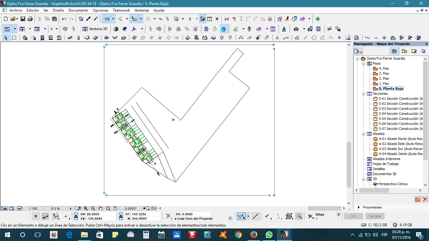Expand the Propiedades panel section
The image size is (429, 241).
tap(359, 207)
